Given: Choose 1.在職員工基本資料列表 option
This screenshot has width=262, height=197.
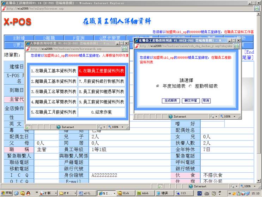Looking at the screenshot, I should point(54,71).
